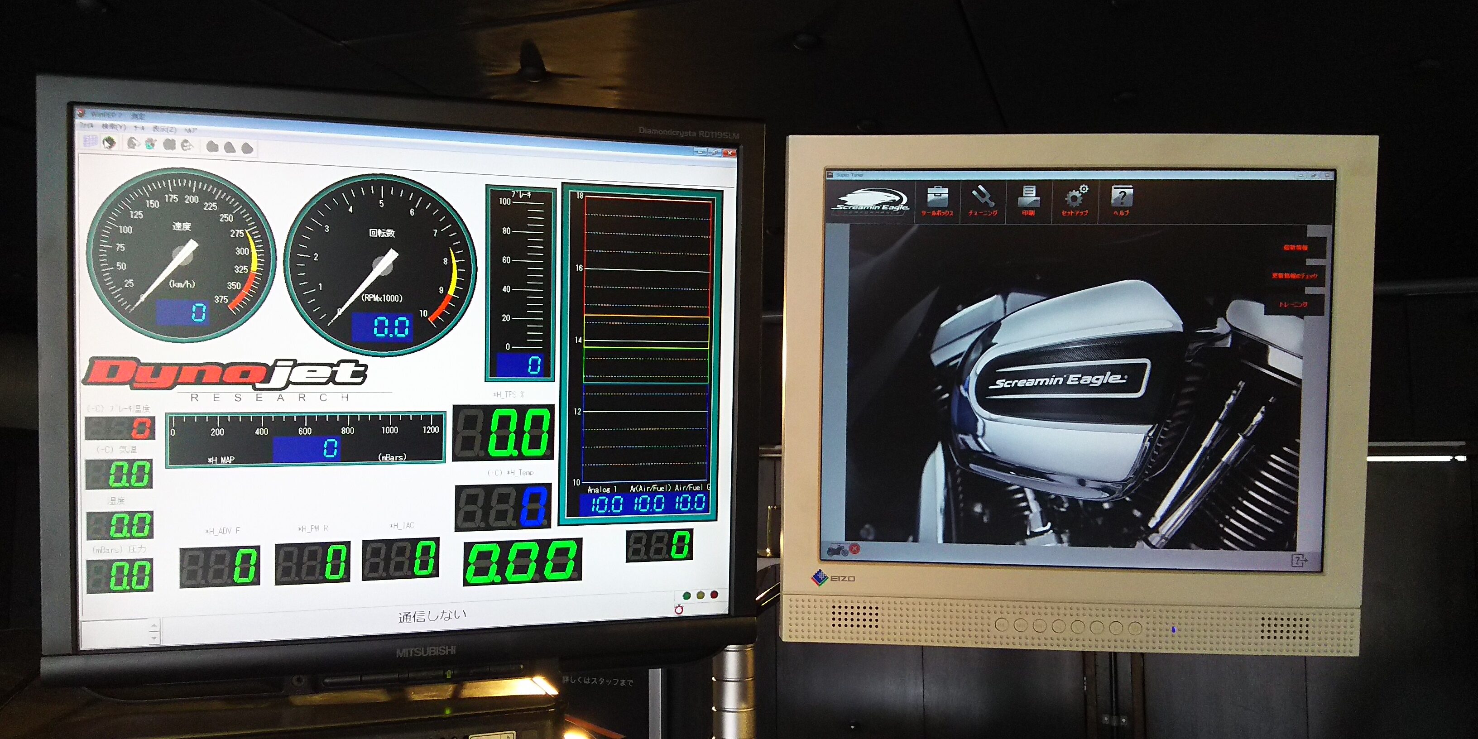Open the 表示(Z) menu
This screenshot has width=1478, height=739.
pos(164,129)
